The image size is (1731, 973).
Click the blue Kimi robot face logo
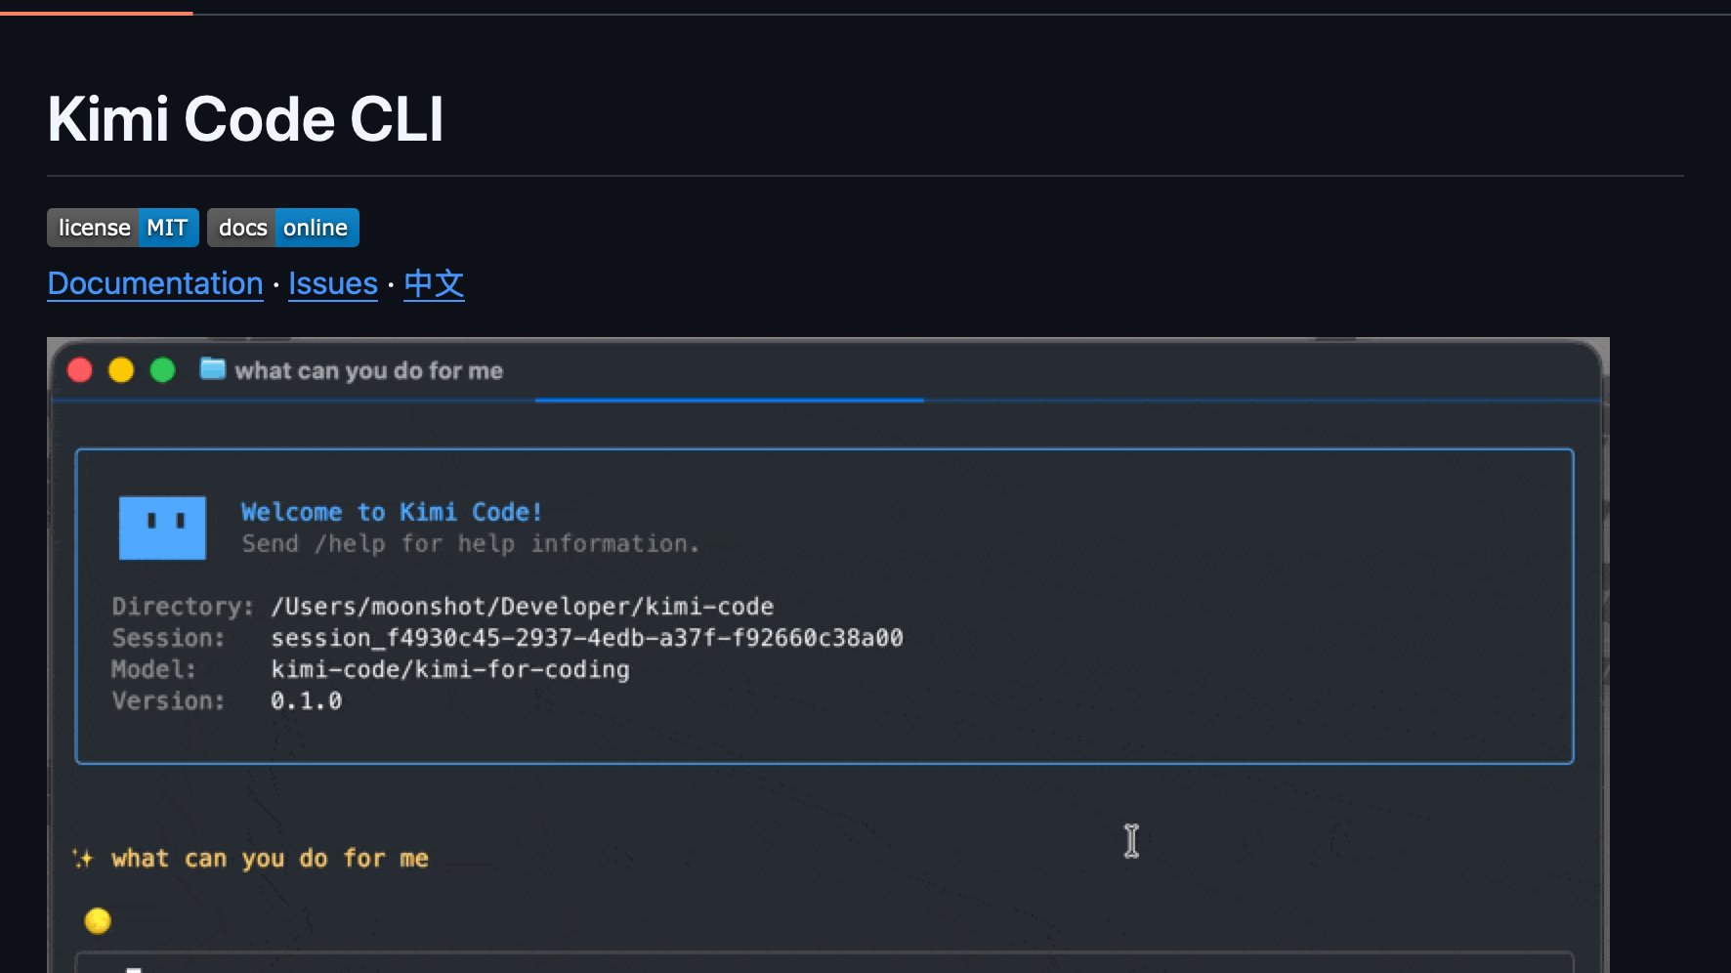[x=162, y=528]
